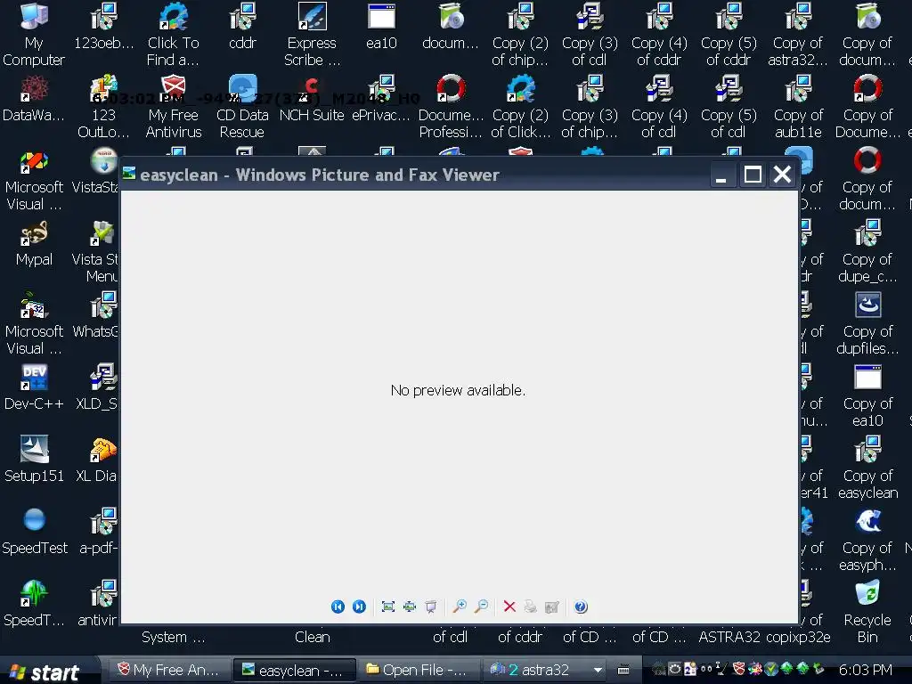Screen dimensions: 912x684
Task: Open DataWa... desktop shortcut
Action: tap(34, 99)
